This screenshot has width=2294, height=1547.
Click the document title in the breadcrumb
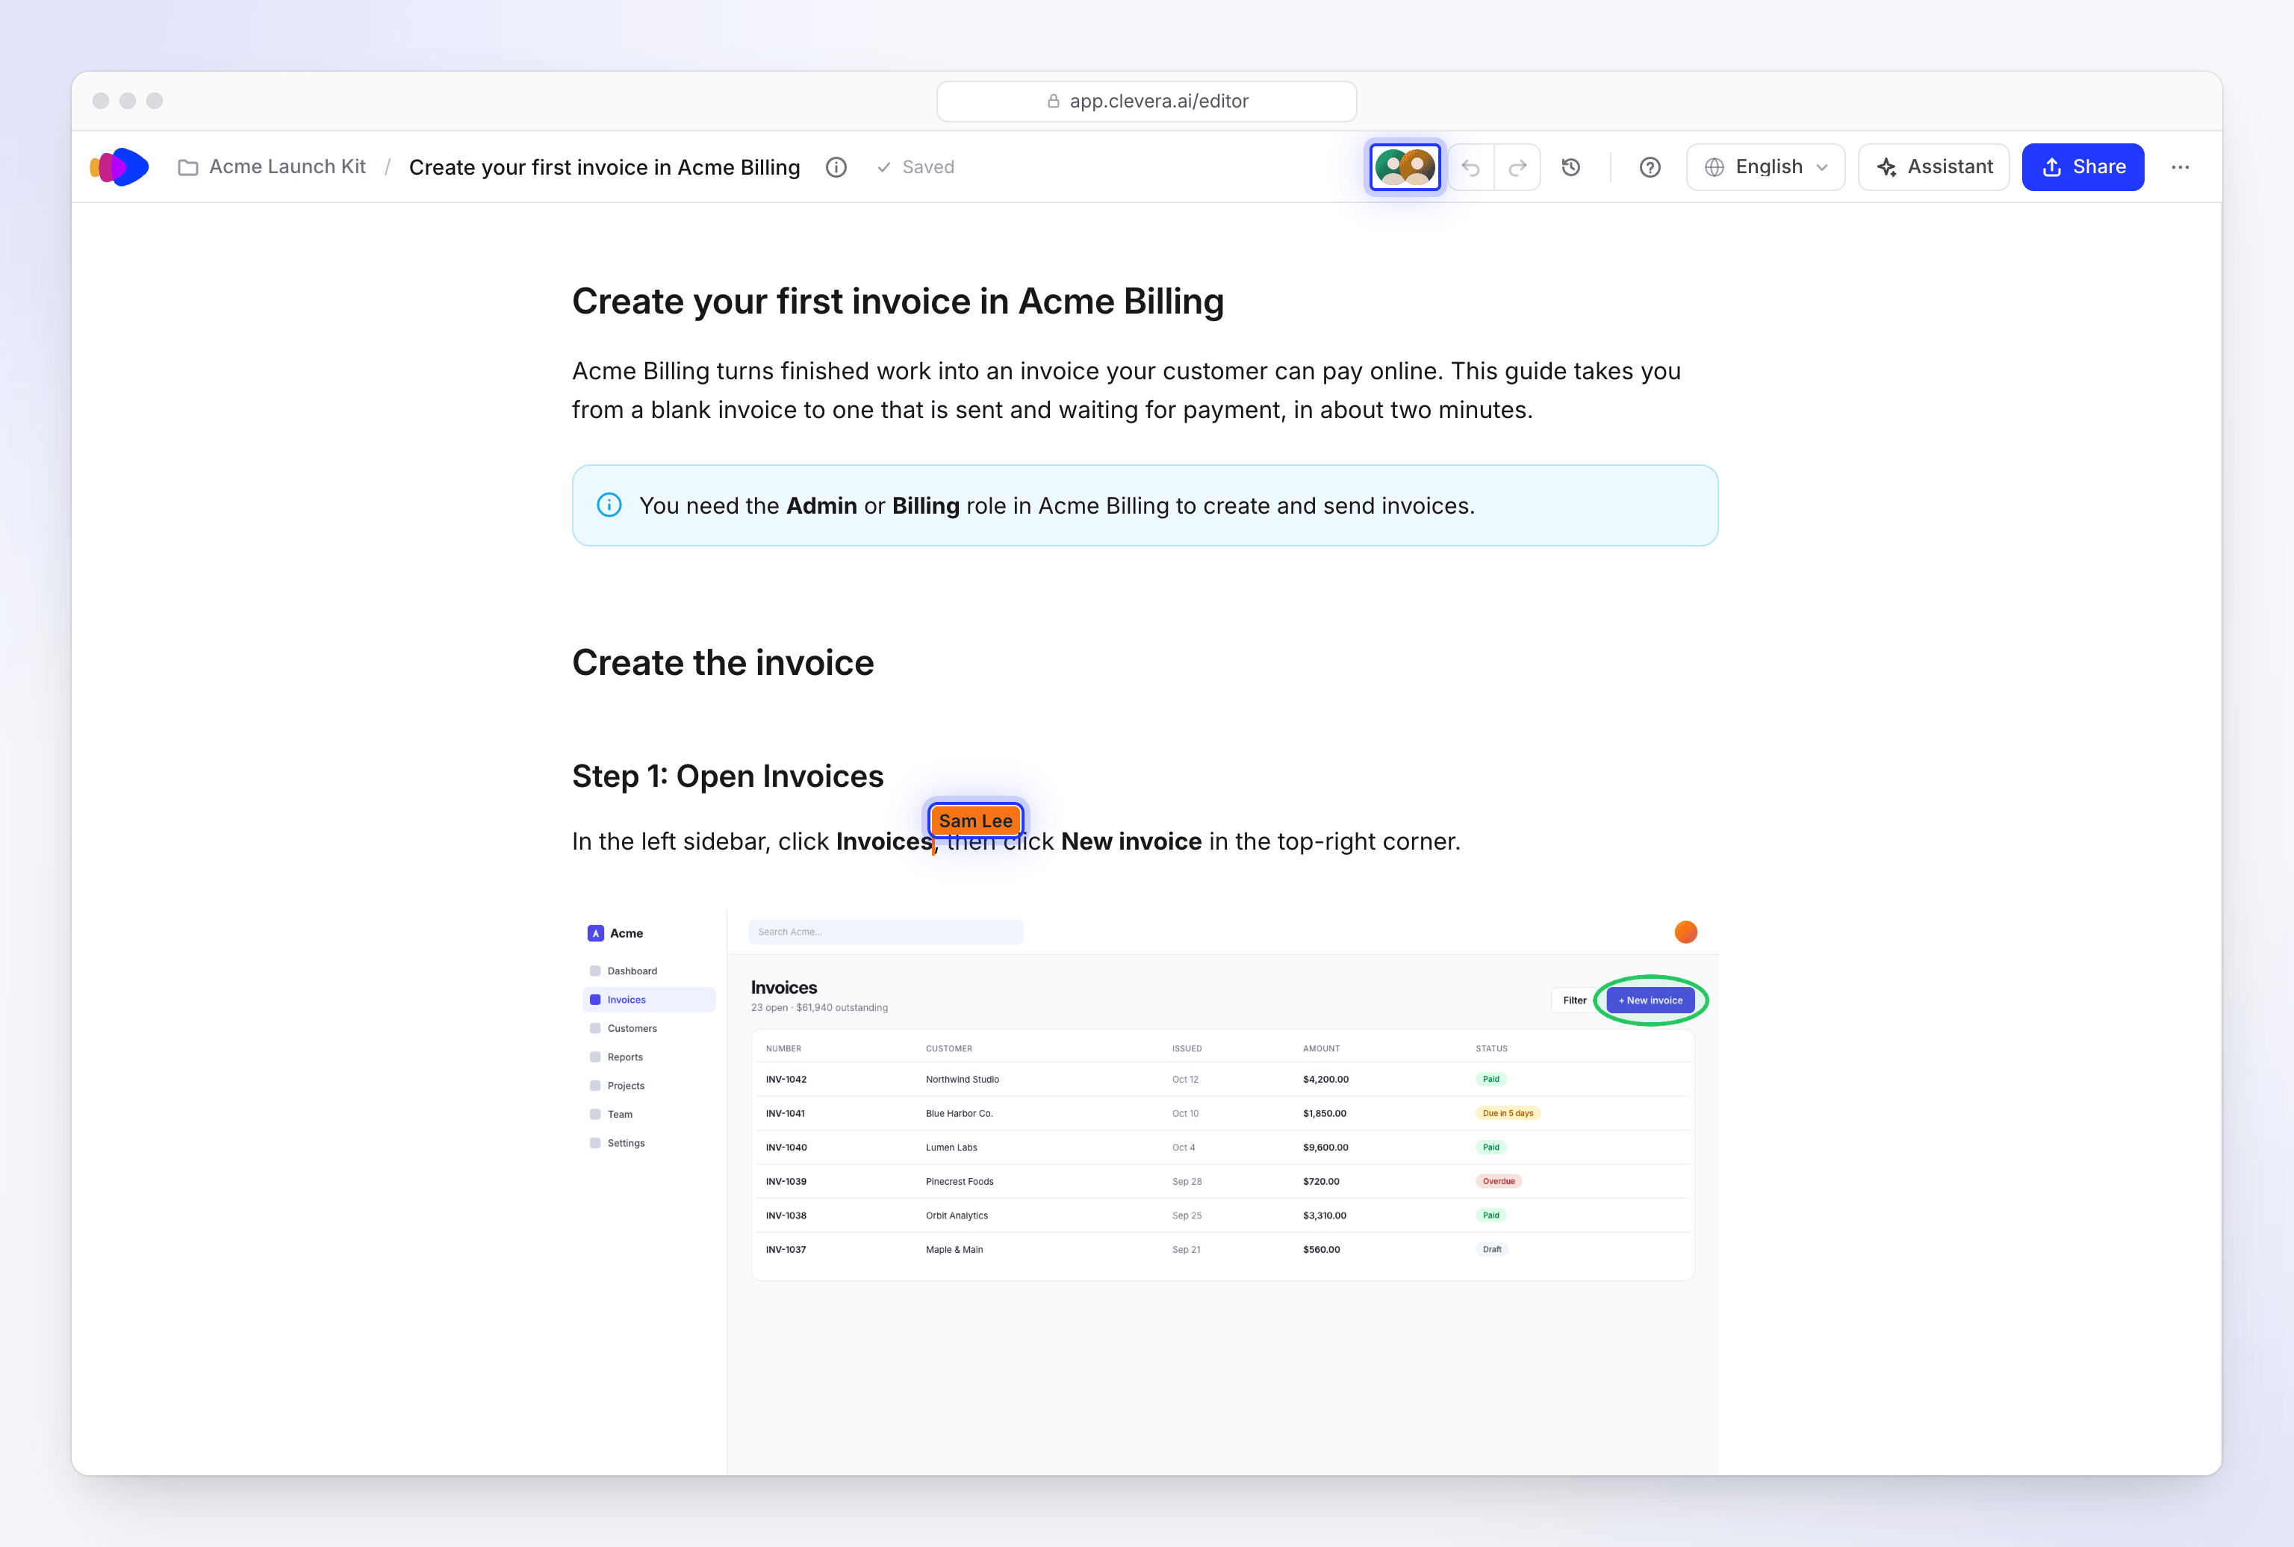(x=604, y=166)
